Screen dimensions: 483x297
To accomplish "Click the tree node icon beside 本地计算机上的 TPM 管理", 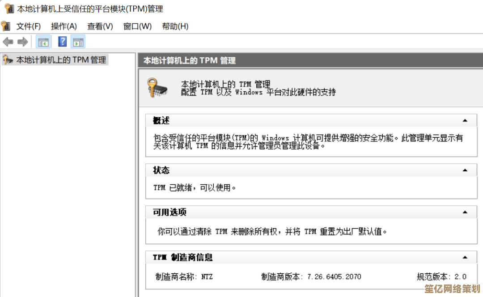I will click(8, 60).
